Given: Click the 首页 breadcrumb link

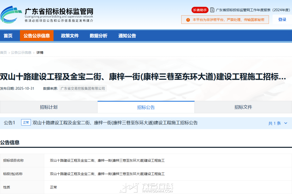Looking at the screenshot, I should [x=3, y=52].
